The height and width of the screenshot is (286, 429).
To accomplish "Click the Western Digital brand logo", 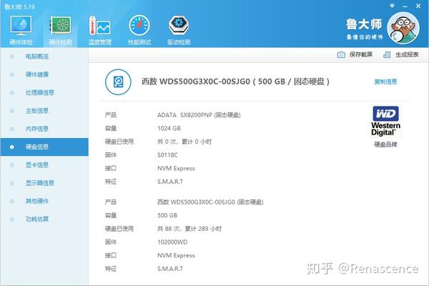I will 385,121.
